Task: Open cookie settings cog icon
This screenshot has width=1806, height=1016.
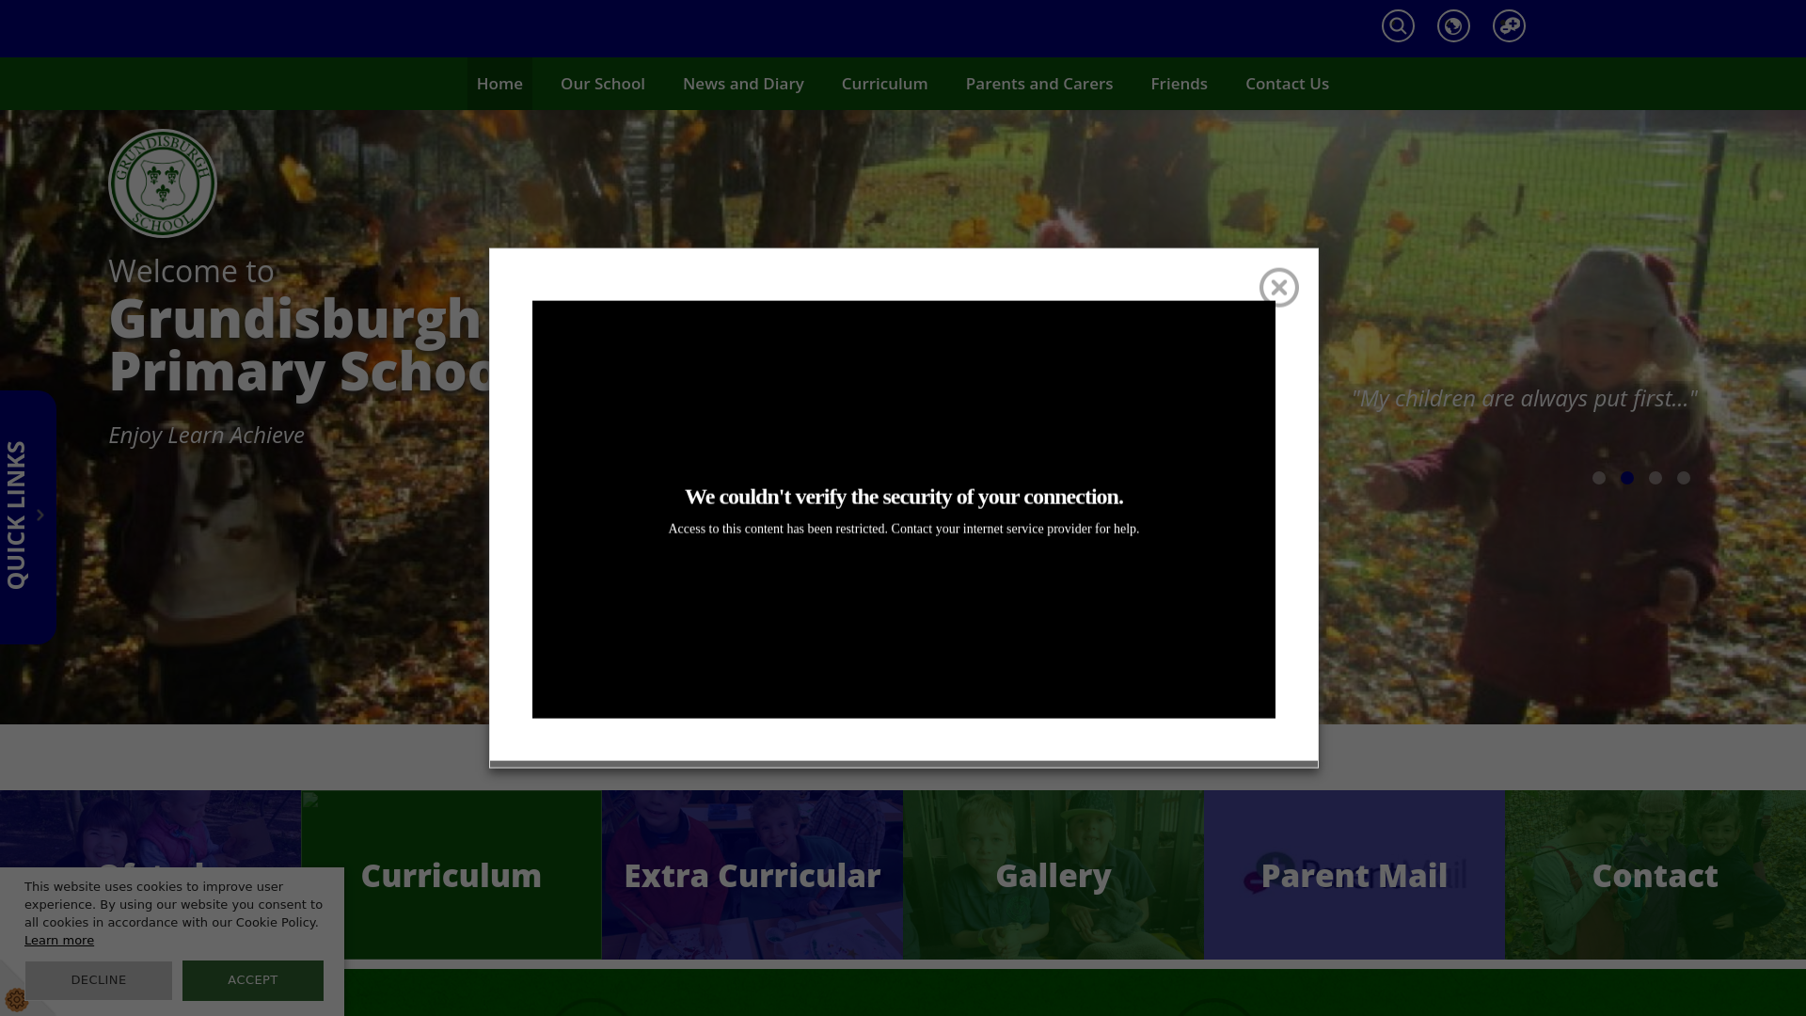Action: (x=16, y=999)
